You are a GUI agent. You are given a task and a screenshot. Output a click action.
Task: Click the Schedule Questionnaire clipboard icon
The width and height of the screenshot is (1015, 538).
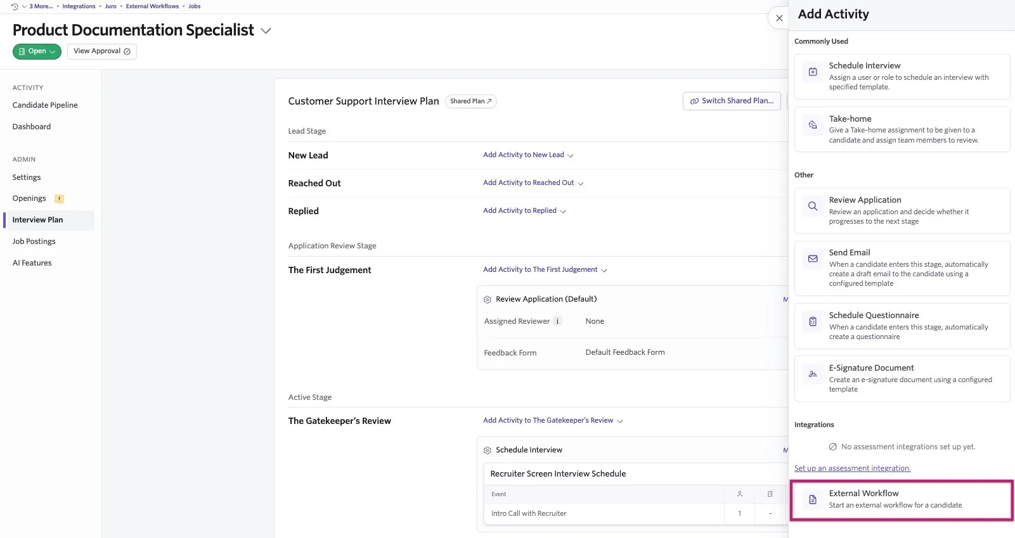click(x=813, y=321)
